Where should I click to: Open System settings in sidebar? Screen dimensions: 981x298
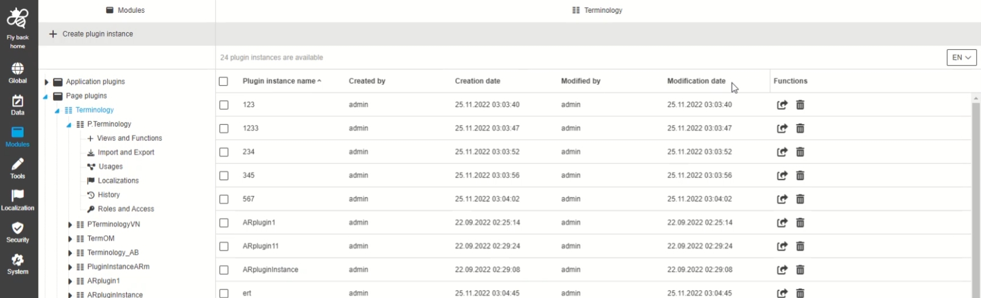18,264
